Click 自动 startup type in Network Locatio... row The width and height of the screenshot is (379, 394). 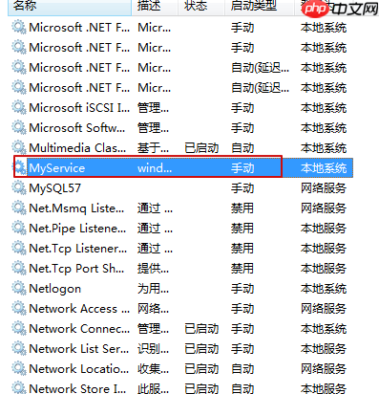[x=242, y=369]
